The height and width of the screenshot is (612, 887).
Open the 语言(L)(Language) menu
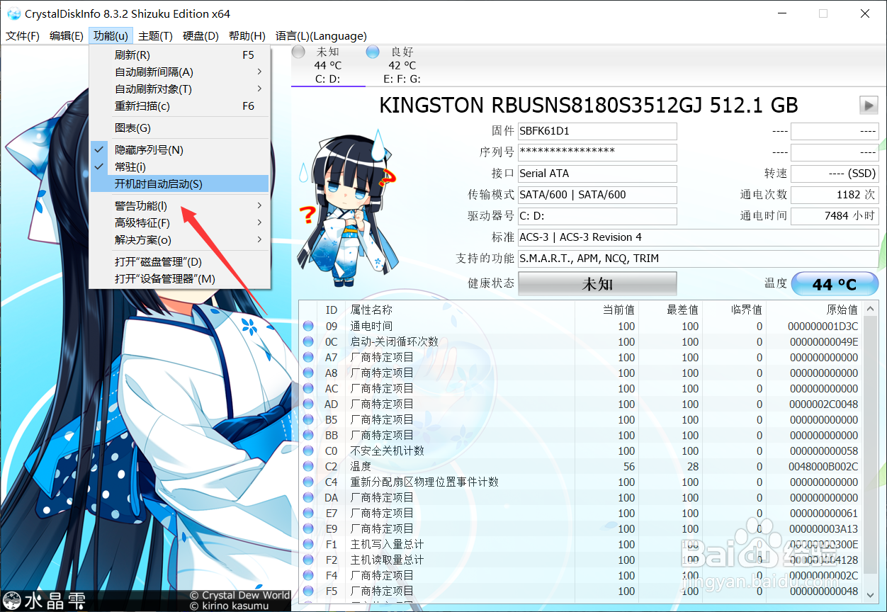click(321, 36)
